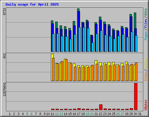Click day label 28 on the x-axis
The image size is (149, 117).
point(127,114)
